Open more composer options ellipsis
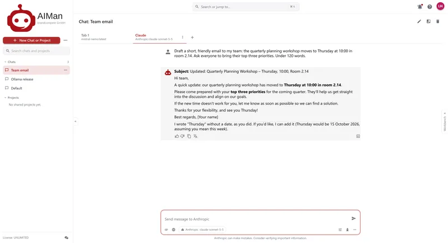The image size is (448, 243). (x=354, y=230)
